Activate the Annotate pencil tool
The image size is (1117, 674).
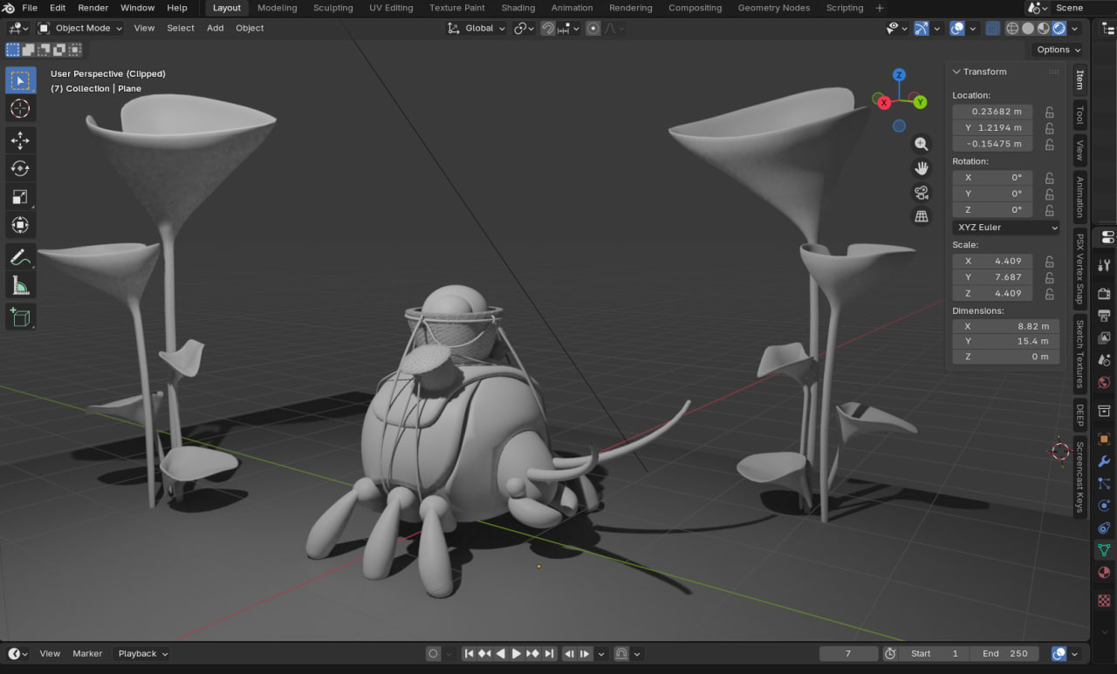click(x=21, y=257)
